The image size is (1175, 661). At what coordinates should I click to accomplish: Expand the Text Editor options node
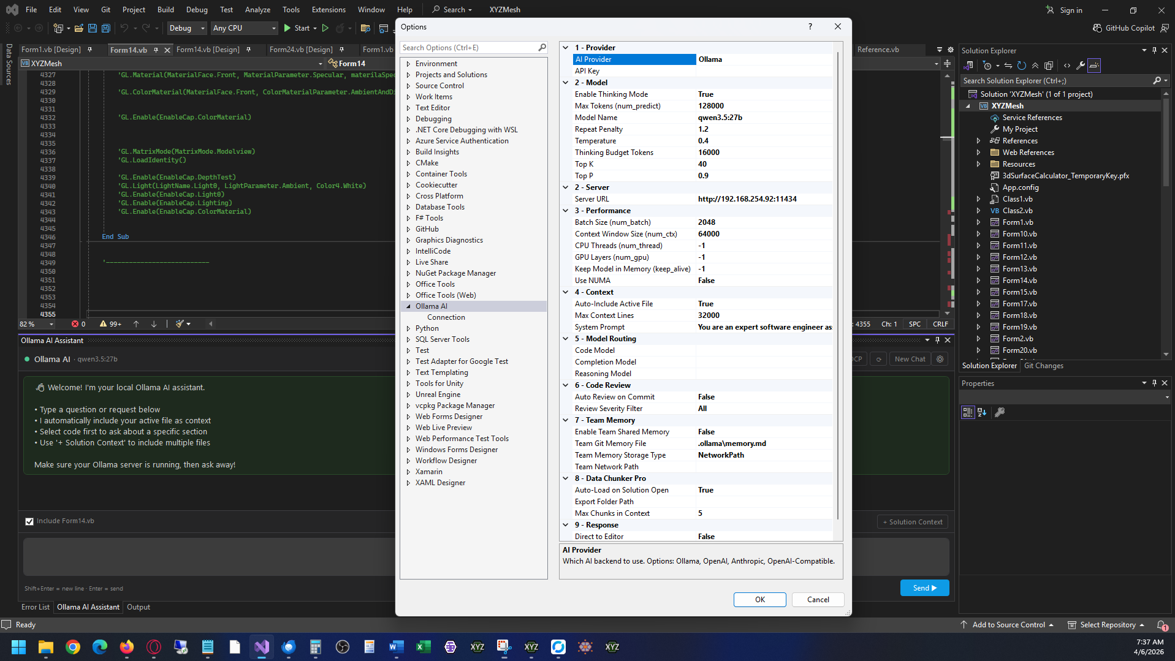pyautogui.click(x=409, y=108)
